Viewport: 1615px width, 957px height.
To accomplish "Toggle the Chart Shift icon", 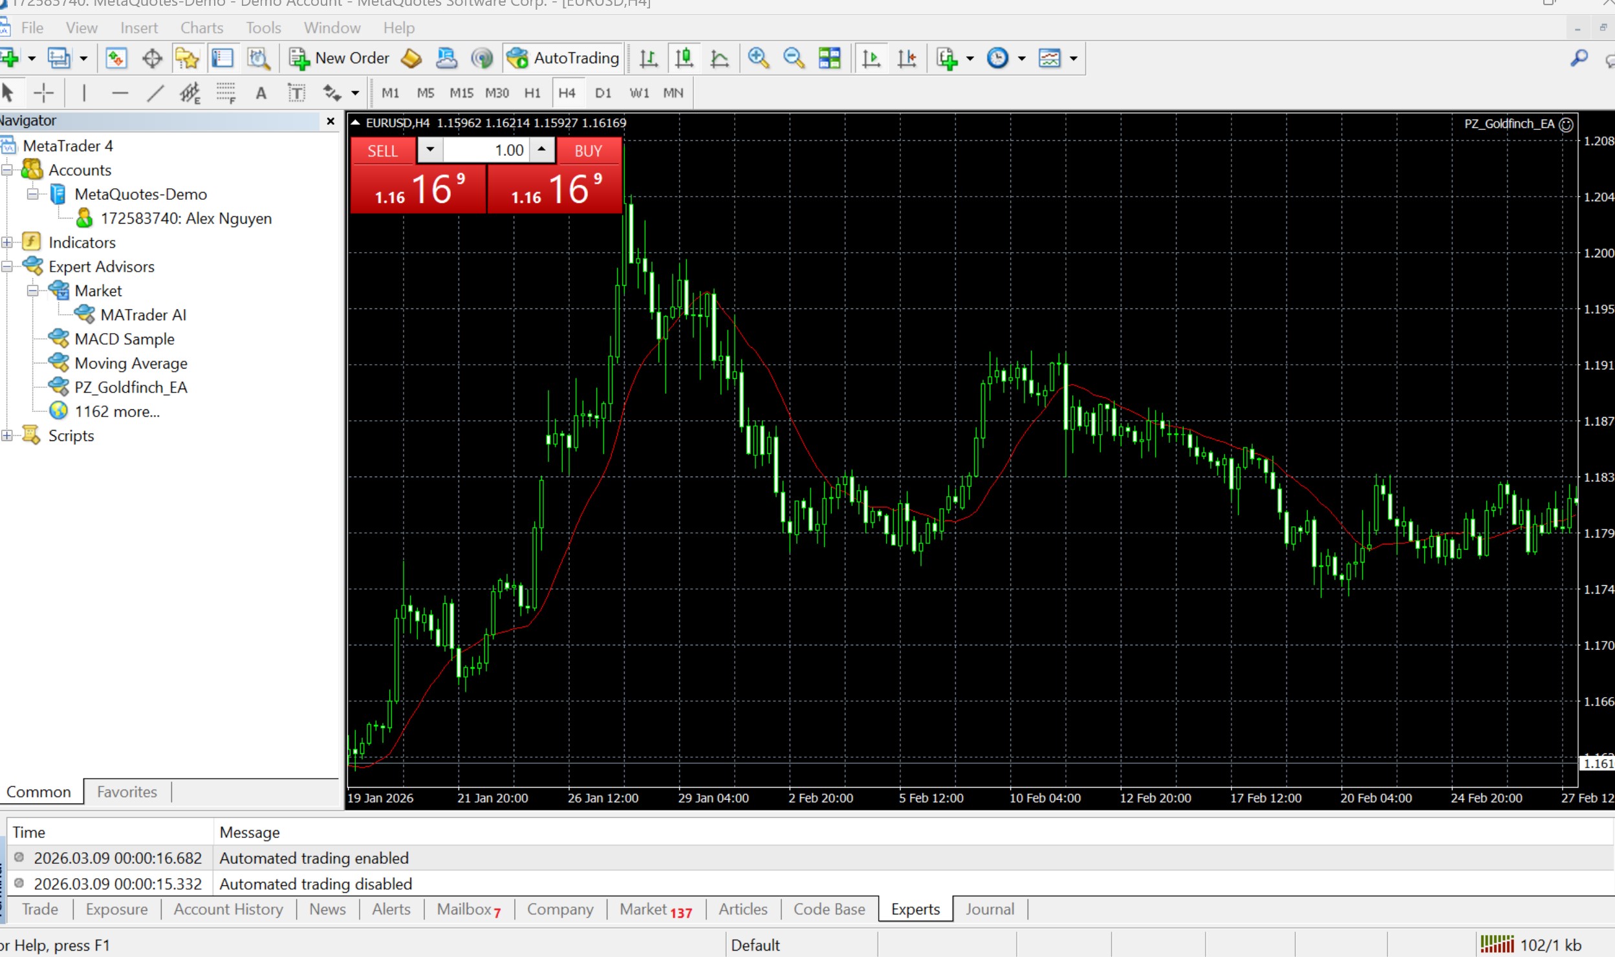I will tap(907, 58).
